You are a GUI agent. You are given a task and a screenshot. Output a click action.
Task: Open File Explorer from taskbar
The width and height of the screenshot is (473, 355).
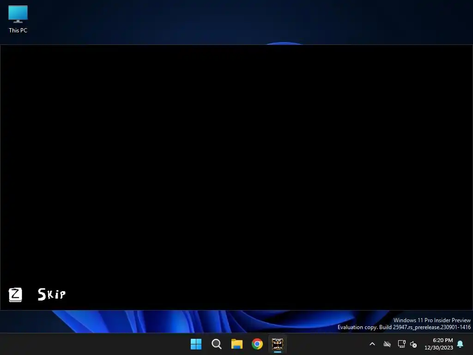pyautogui.click(x=237, y=344)
